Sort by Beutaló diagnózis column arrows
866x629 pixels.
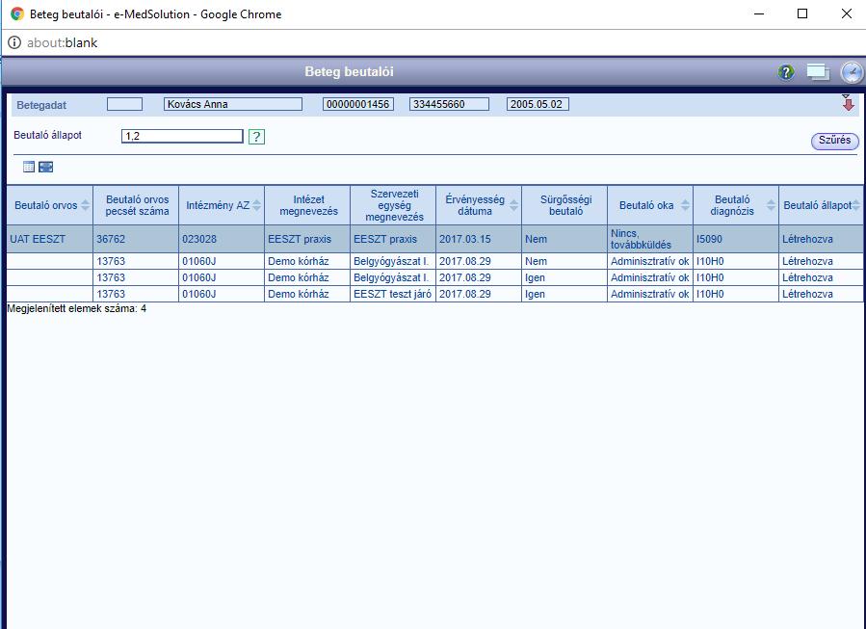tap(771, 205)
